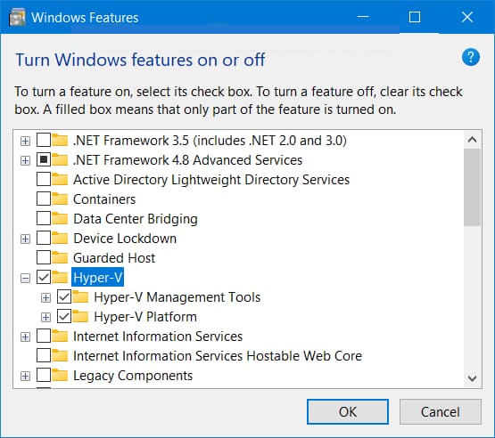Click the Guarded Host folder icon
The image size is (495, 438).
tap(60, 258)
